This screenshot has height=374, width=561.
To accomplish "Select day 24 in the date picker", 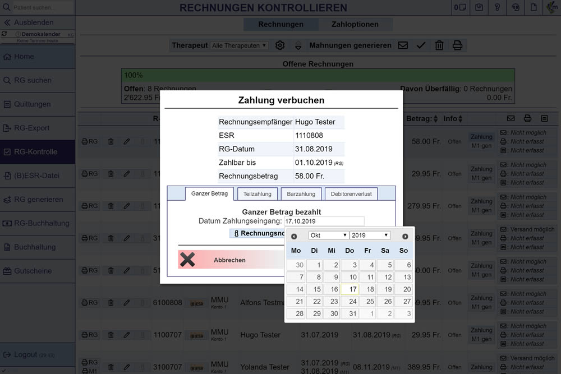I will pyautogui.click(x=349, y=302).
